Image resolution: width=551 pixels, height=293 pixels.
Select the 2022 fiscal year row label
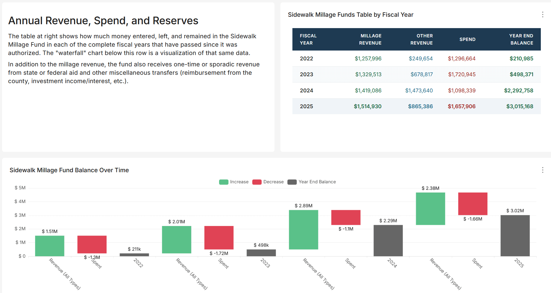306,59
